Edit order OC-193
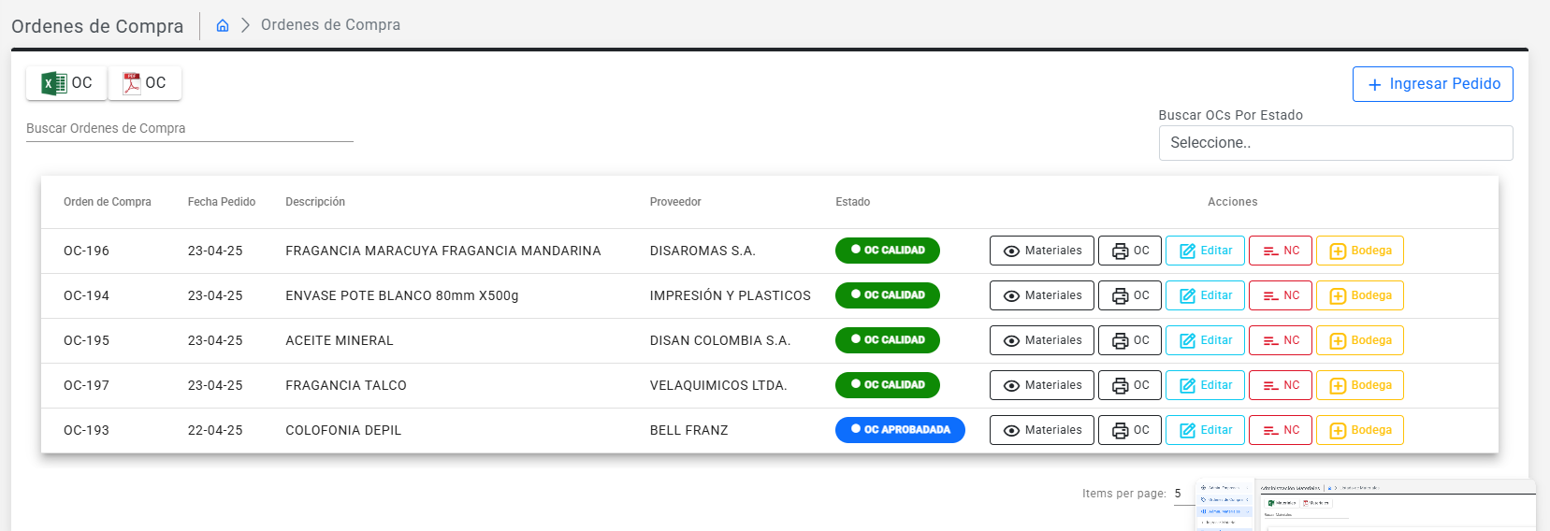The height and width of the screenshot is (531, 1550). click(1205, 430)
